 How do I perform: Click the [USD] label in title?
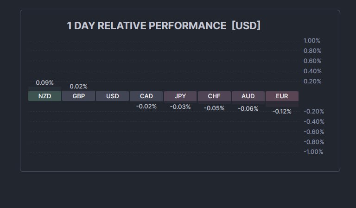point(246,26)
